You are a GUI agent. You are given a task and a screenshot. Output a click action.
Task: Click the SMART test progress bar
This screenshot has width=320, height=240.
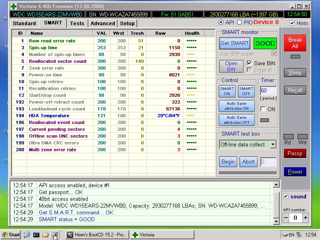coord(248,173)
